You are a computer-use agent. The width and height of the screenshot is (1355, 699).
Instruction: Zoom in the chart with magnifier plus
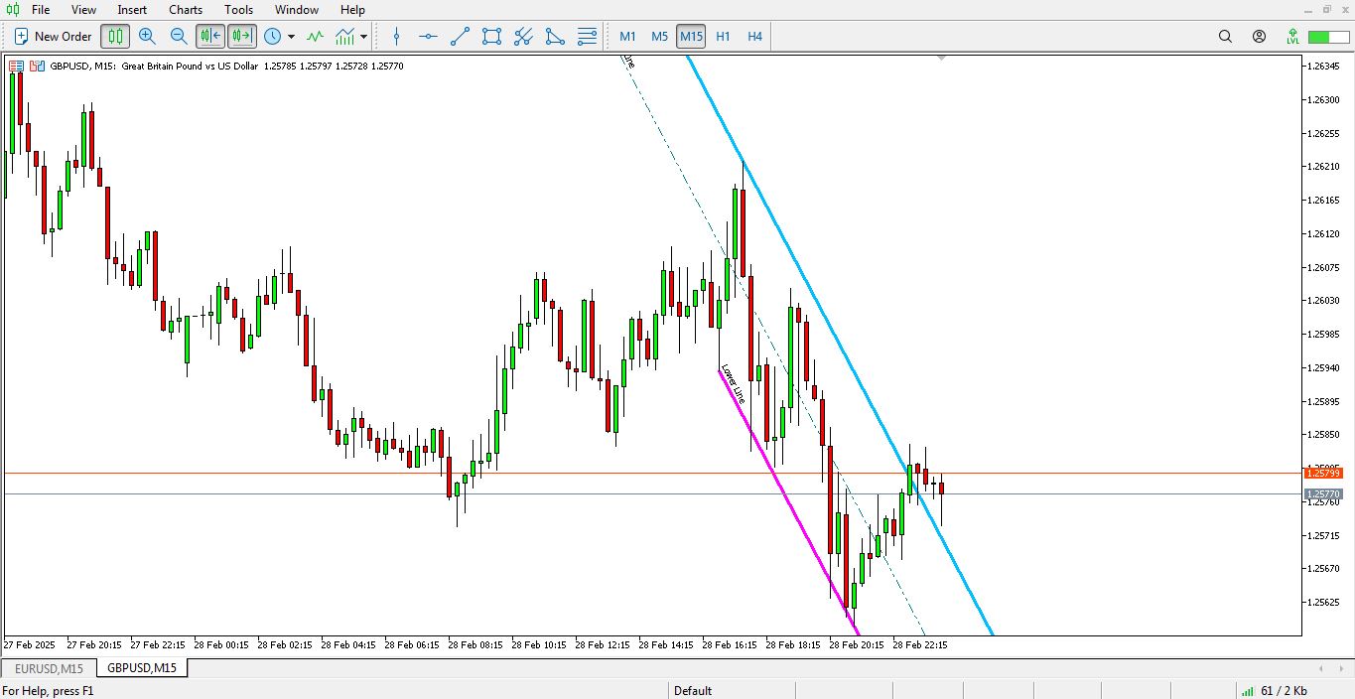[147, 37]
